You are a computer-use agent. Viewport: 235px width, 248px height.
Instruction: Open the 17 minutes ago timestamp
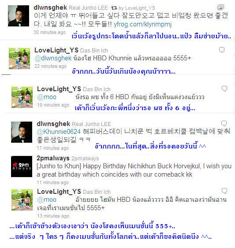tap(53, 148)
